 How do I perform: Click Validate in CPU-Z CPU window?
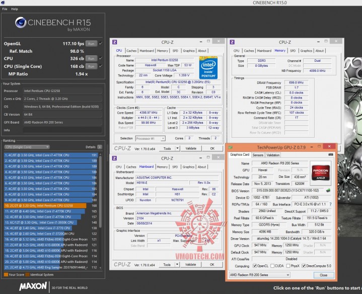pyautogui.click(x=191, y=148)
